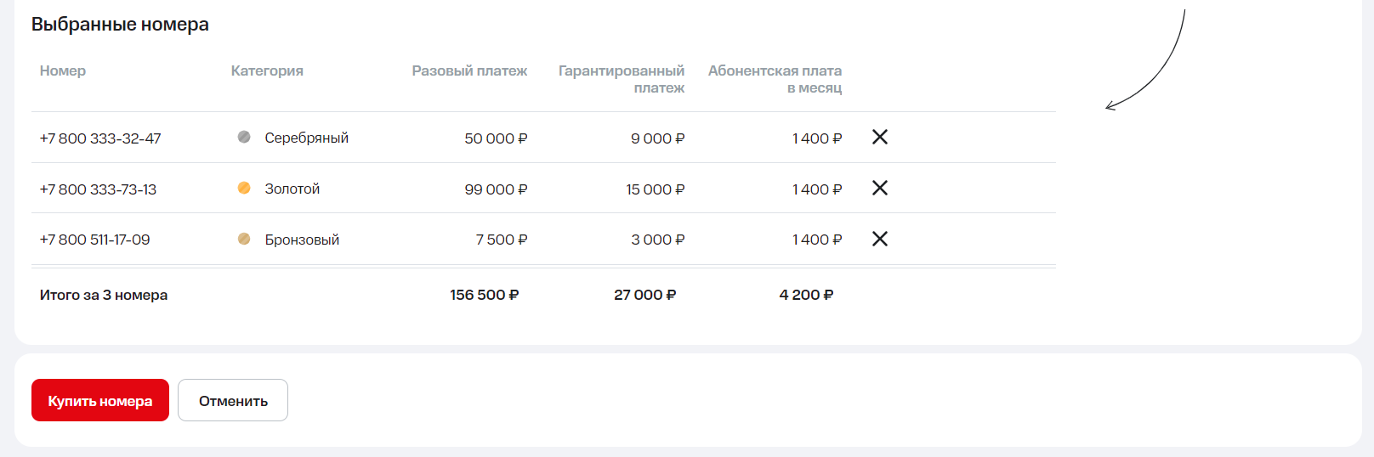Click the Абонентская плата в месяц header
The width and height of the screenshot is (1374, 457).
click(775, 79)
